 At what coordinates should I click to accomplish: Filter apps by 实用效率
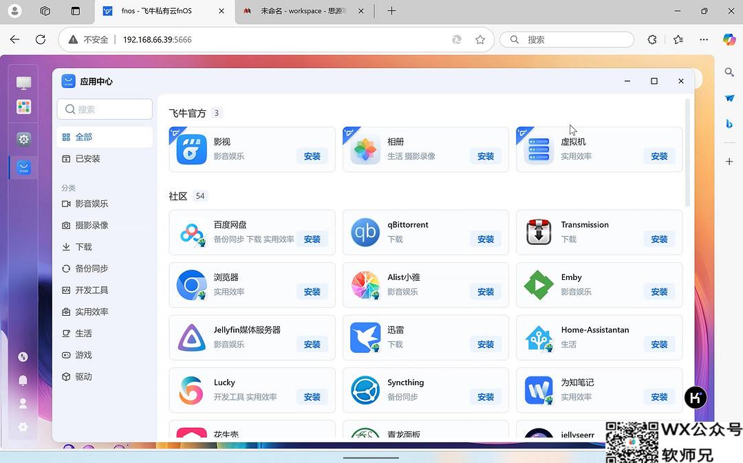105,312
